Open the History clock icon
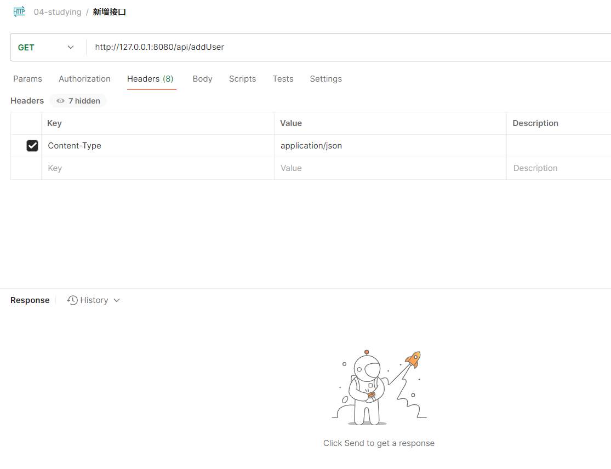This screenshot has height=469, width=611. [x=72, y=300]
